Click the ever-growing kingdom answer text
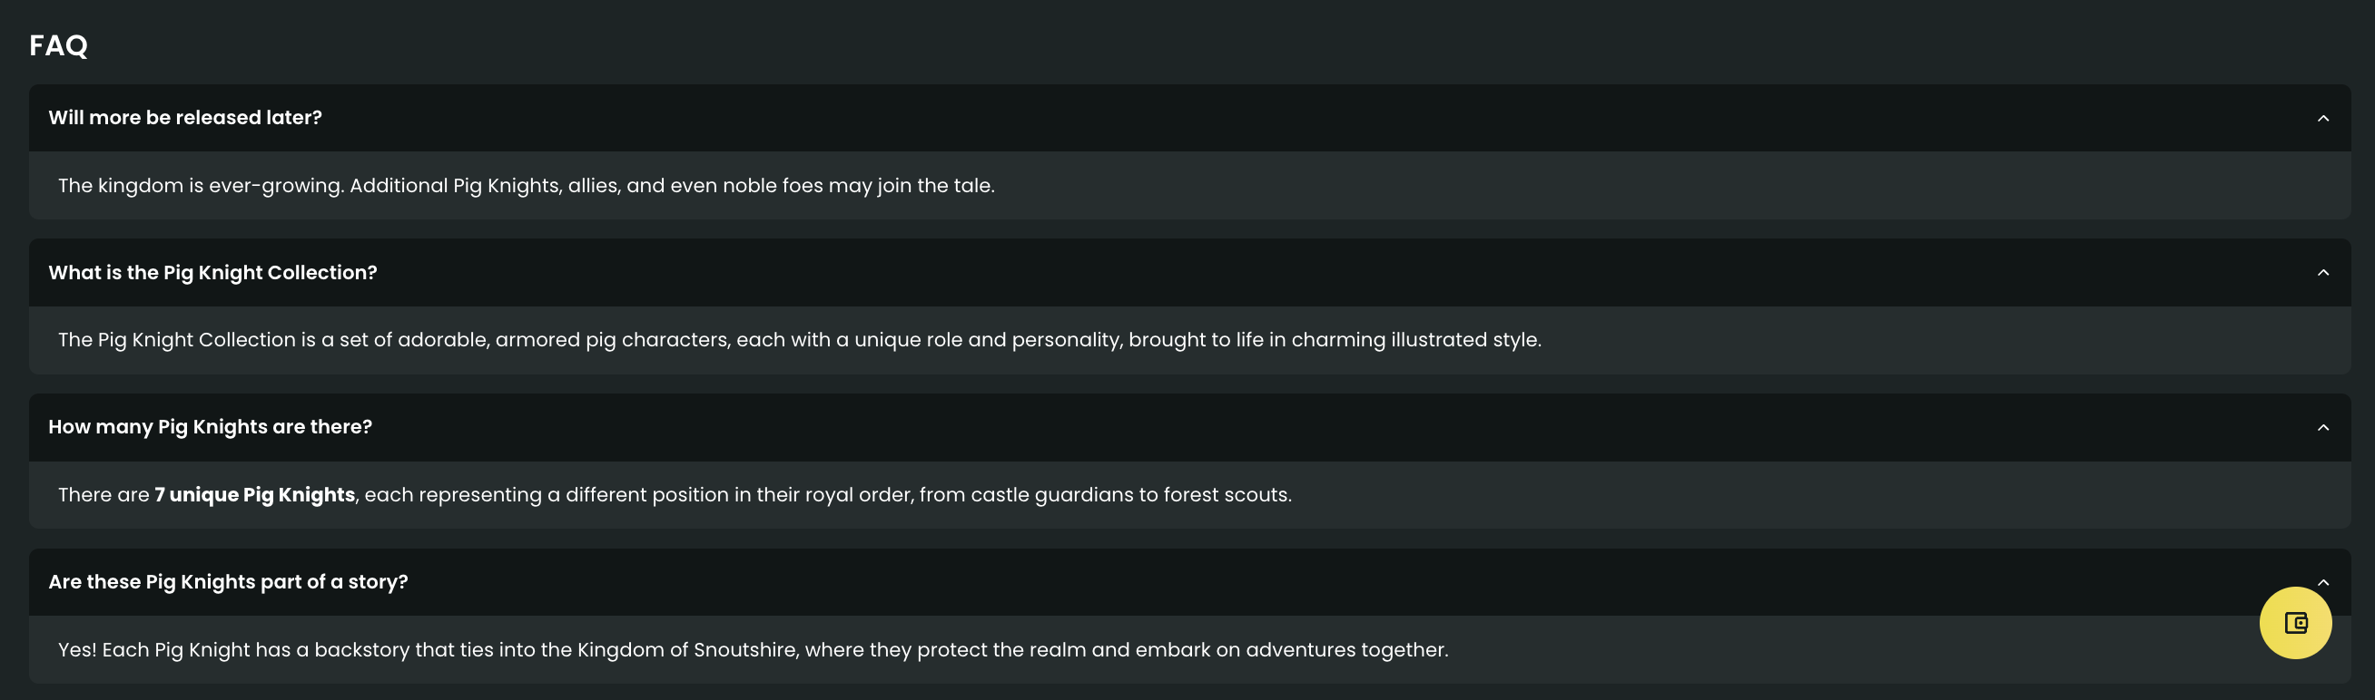This screenshot has width=2375, height=700. 527,185
